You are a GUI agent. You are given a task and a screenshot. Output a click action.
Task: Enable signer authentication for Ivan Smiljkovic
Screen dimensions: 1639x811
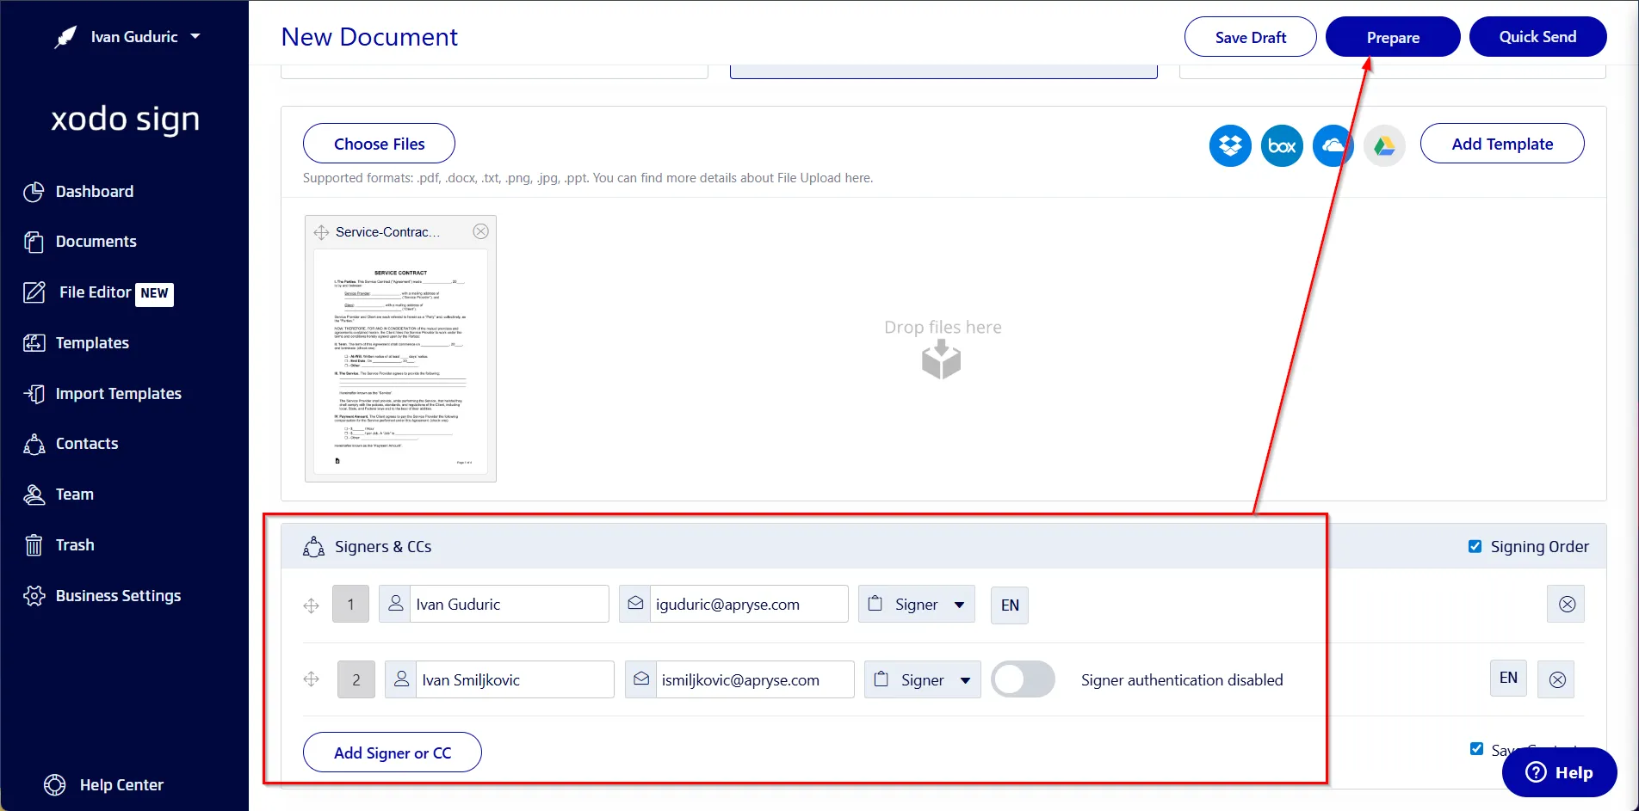pos(1023,679)
